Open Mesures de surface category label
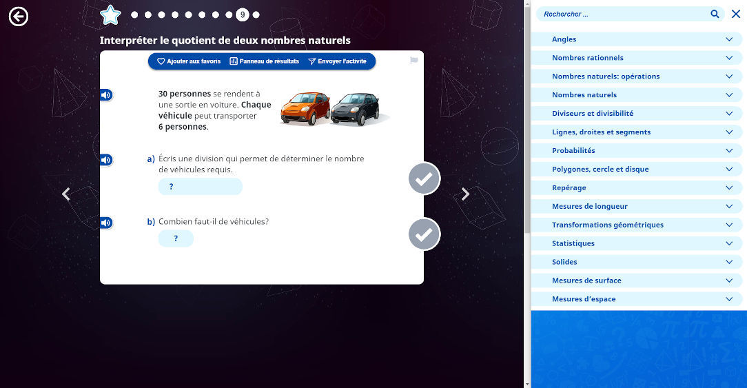Viewport: 747px width, 388px height. [x=586, y=280]
